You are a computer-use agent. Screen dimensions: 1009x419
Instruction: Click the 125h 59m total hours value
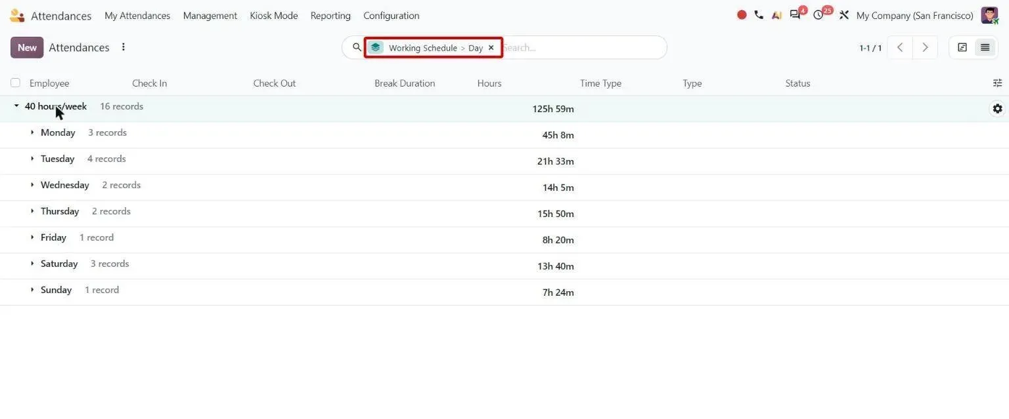pos(553,109)
